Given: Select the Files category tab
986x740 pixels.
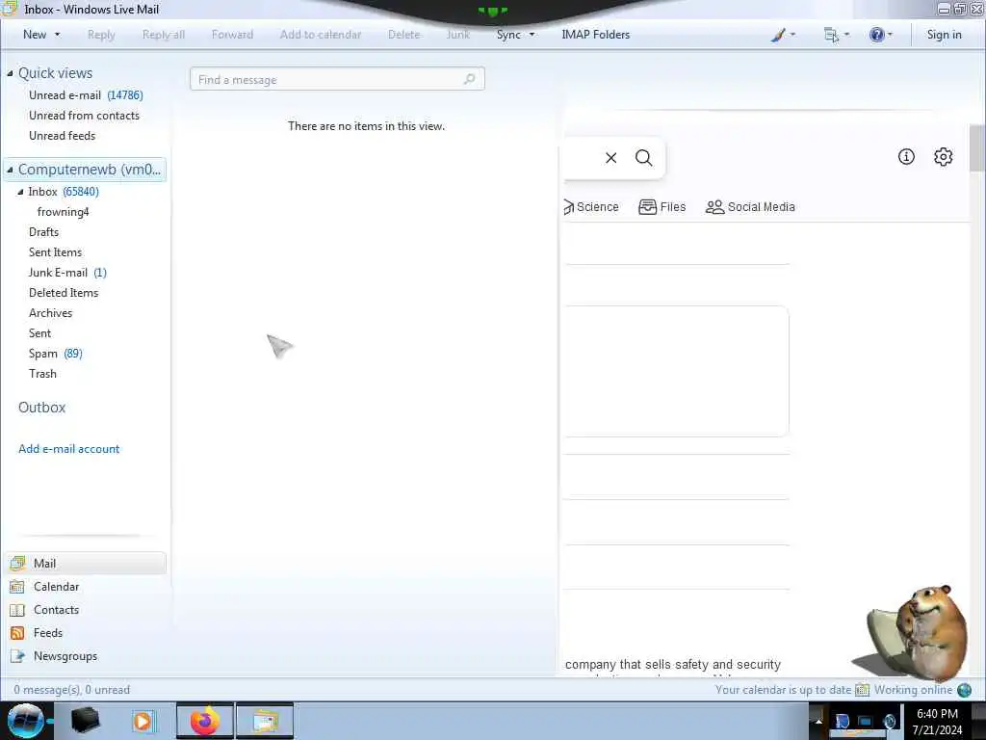Looking at the screenshot, I should tap(662, 207).
